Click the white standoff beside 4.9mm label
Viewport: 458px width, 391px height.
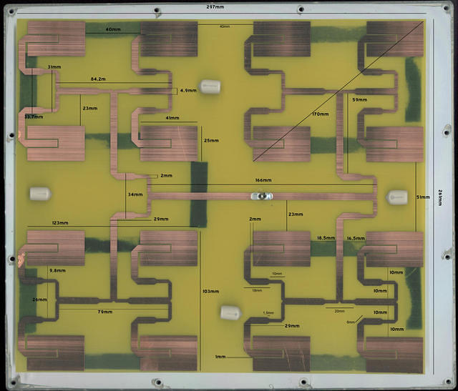(210, 86)
